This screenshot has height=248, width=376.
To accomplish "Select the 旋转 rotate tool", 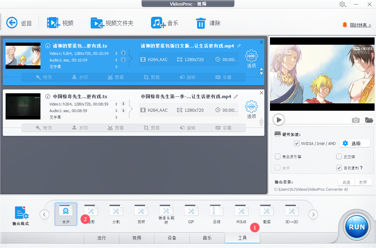I will [141, 214].
